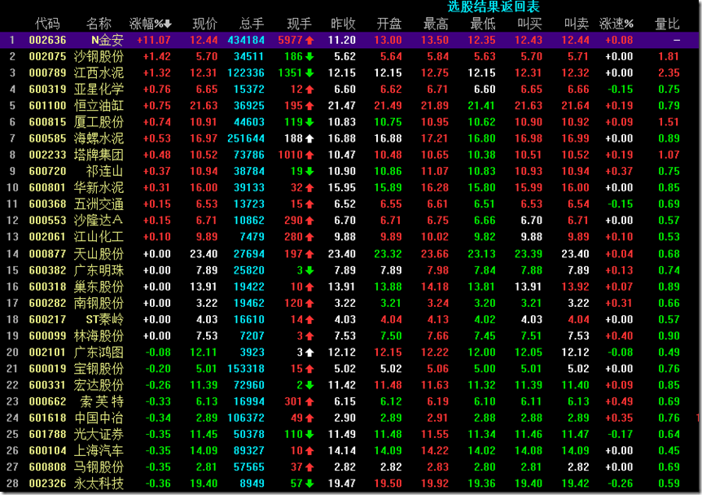Select the 厦工股份 stock name
This screenshot has width=702, height=495.
pos(99,122)
